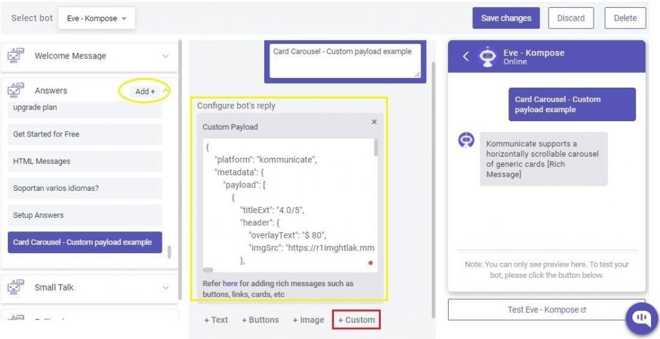This screenshot has width=660, height=339.
Task: Select the Soportan varios idiomas? answer
Action: click(x=84, y=188)
